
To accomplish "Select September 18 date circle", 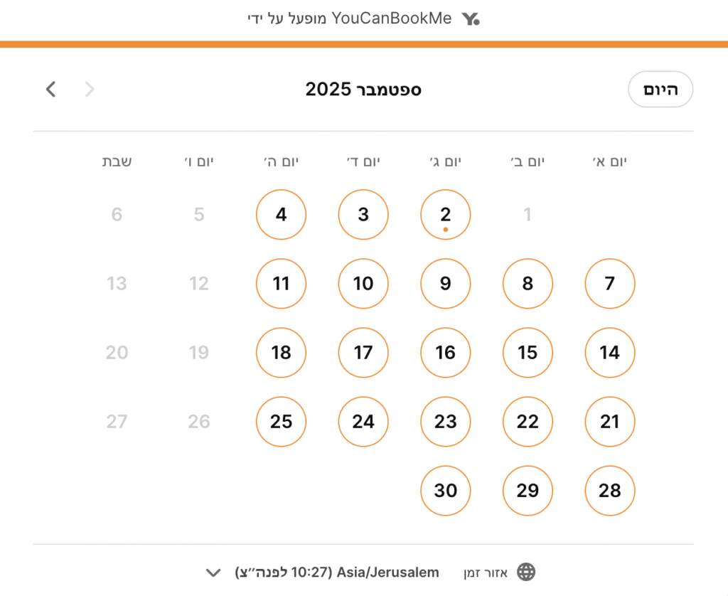I will tap(282, 353).
